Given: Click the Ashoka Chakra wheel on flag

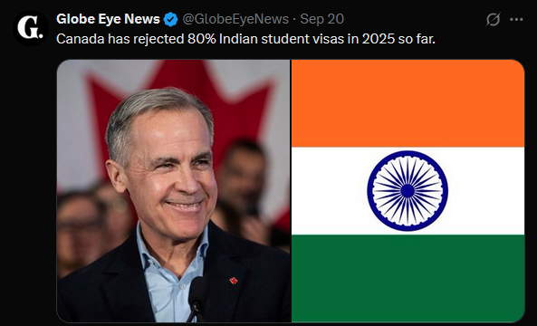Looking at the screenshot, I should [x=408, y=191].
